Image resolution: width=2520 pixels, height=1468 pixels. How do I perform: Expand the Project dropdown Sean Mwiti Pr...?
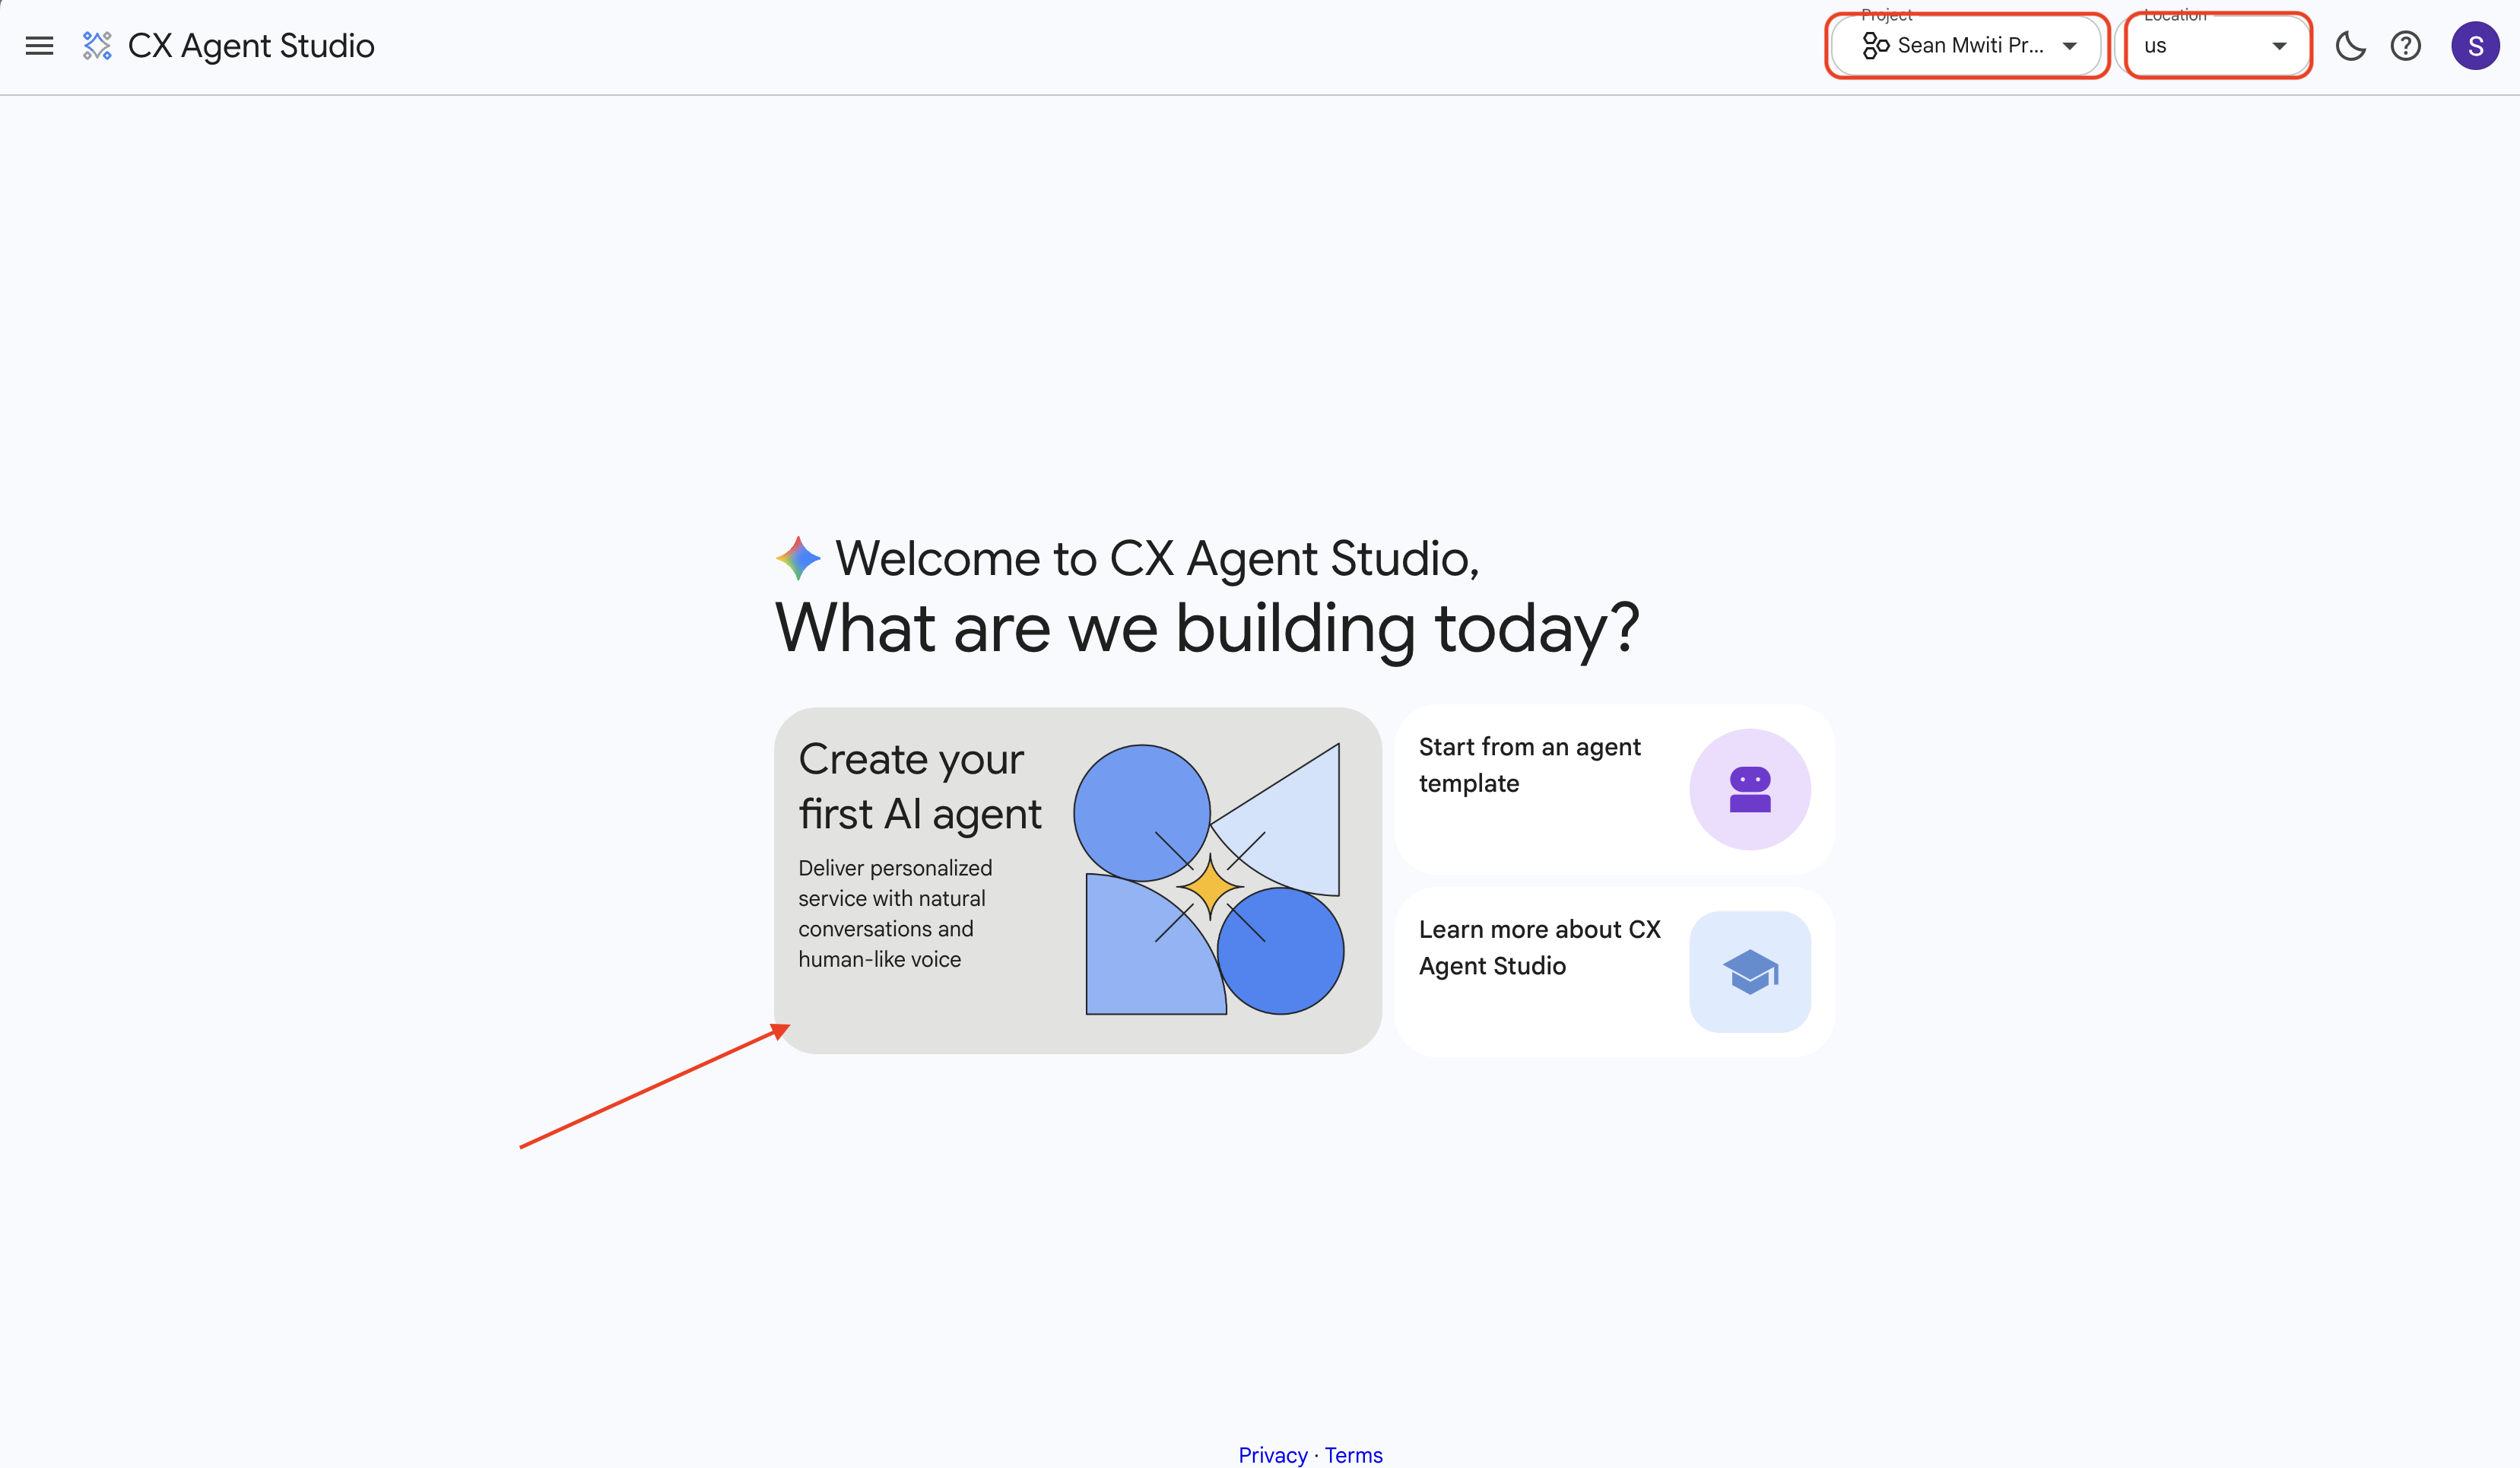(x=1967, y=46)
